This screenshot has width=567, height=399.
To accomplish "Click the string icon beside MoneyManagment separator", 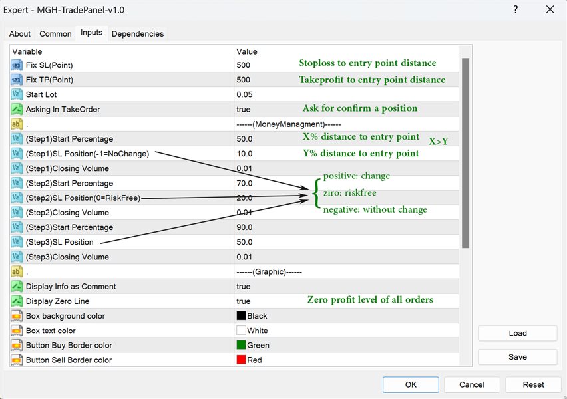I will pyautogui.click(x=17, y=124).
